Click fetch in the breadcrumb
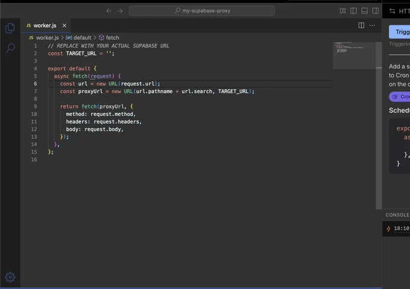410x289 pixels. [112, 37]
